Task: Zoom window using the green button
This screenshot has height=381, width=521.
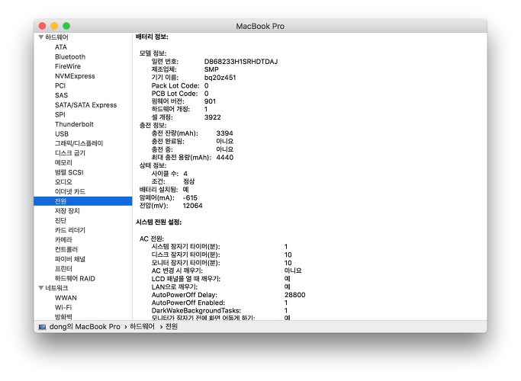Action: tap(66, 26)
